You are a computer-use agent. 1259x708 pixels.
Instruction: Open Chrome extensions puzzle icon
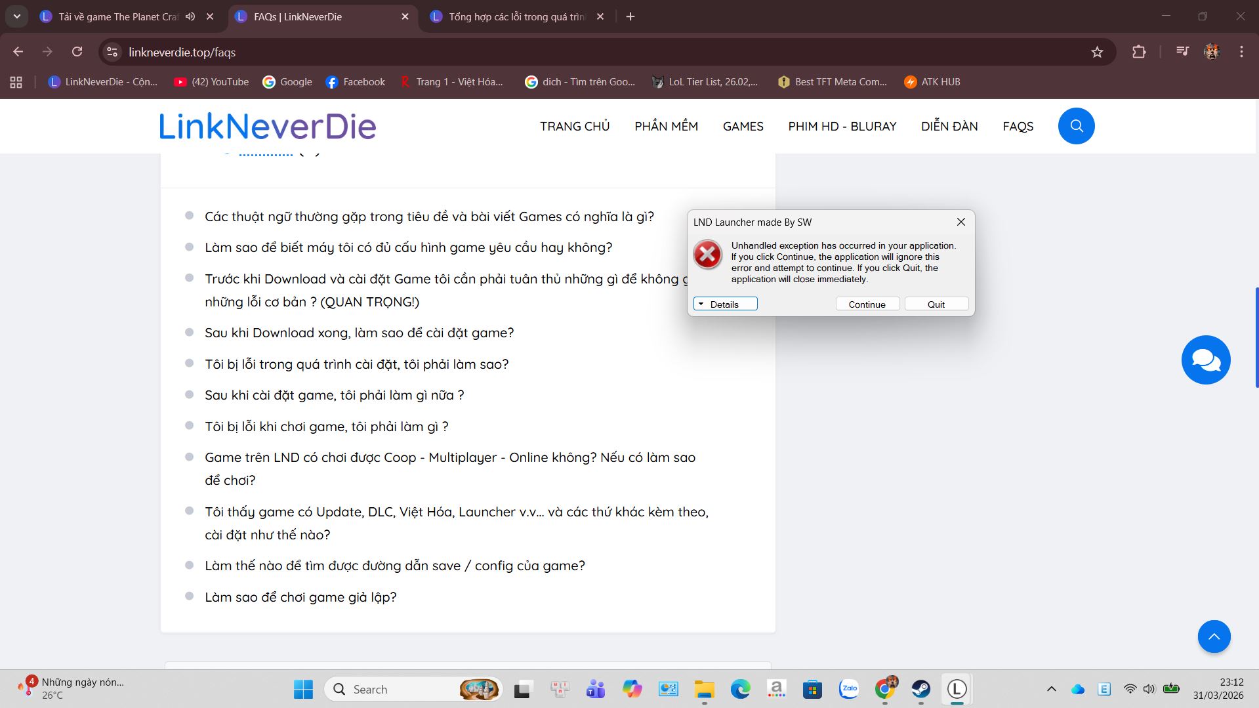click(x=1139, y=52)
